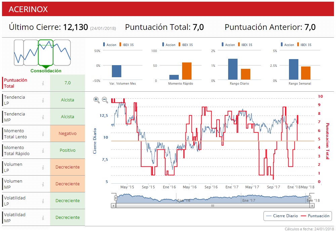This screenshot has height=233, width=336.
Task: Click the closing date (24/01/2018)
Action: pyautogui.click(x=103, y=28)
